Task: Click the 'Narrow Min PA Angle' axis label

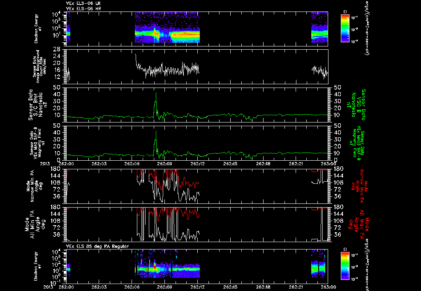Action: pos(35,187)
